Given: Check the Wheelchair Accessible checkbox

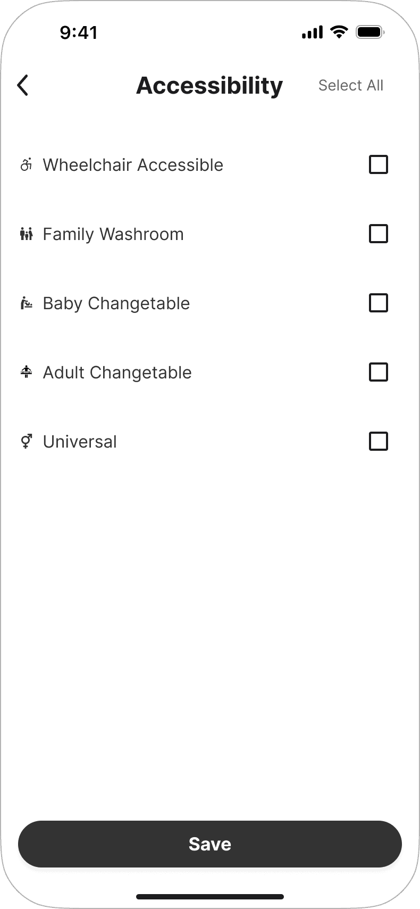Looking at the screenshot, I should coord(379,164).
